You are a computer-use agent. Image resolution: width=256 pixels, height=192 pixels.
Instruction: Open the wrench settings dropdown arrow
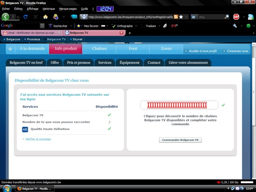coord(242,26)
